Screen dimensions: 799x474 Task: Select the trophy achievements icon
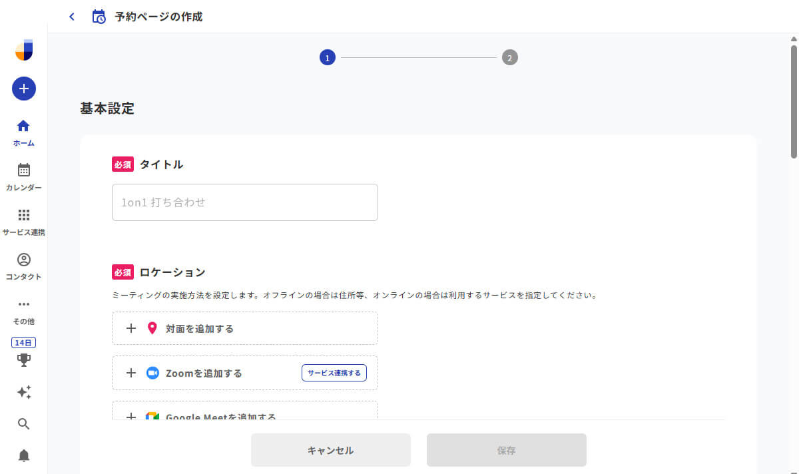click(23, 360)
